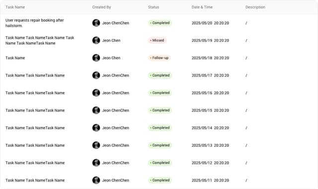Click date 2025/05/14 20:20:20 cell
318x189 pixels.
pyautogui.click(x=210, y=128)
